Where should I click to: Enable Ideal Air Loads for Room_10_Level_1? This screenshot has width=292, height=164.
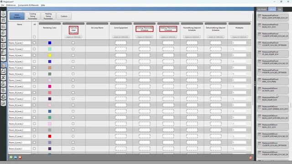point(73,43)
